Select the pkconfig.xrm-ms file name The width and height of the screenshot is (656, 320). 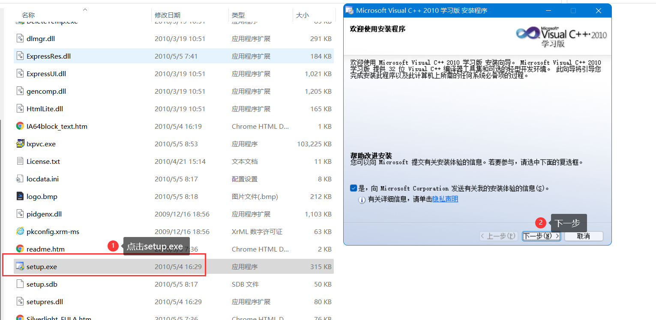pos(53,231)
